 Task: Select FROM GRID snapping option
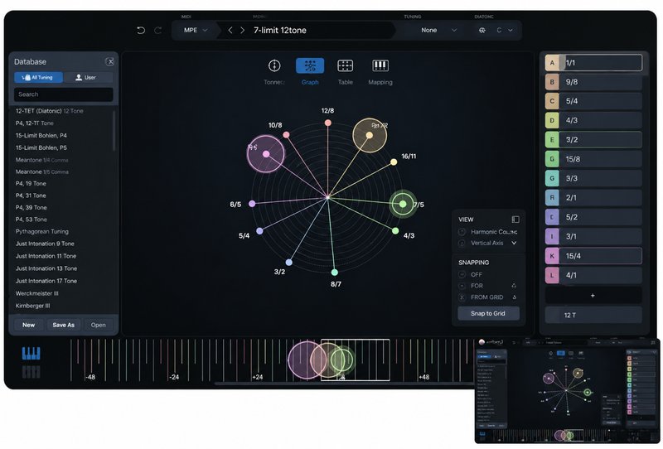pos(462,297)
